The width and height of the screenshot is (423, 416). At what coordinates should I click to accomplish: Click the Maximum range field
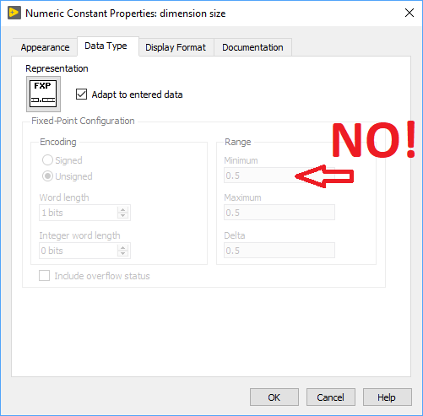coord(279,213)
